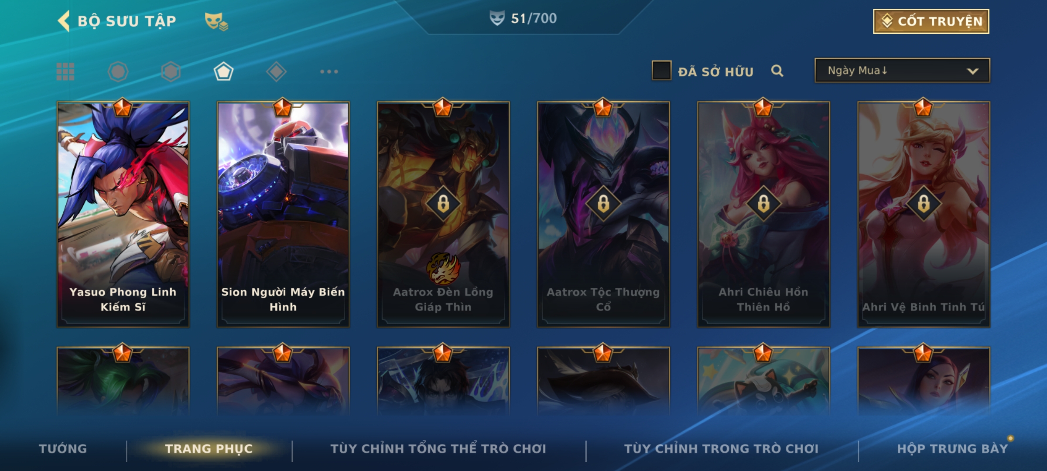Tick the Đã Sở Hữu checkbox
Screen dimensions: 1047x471
[661, 71]
